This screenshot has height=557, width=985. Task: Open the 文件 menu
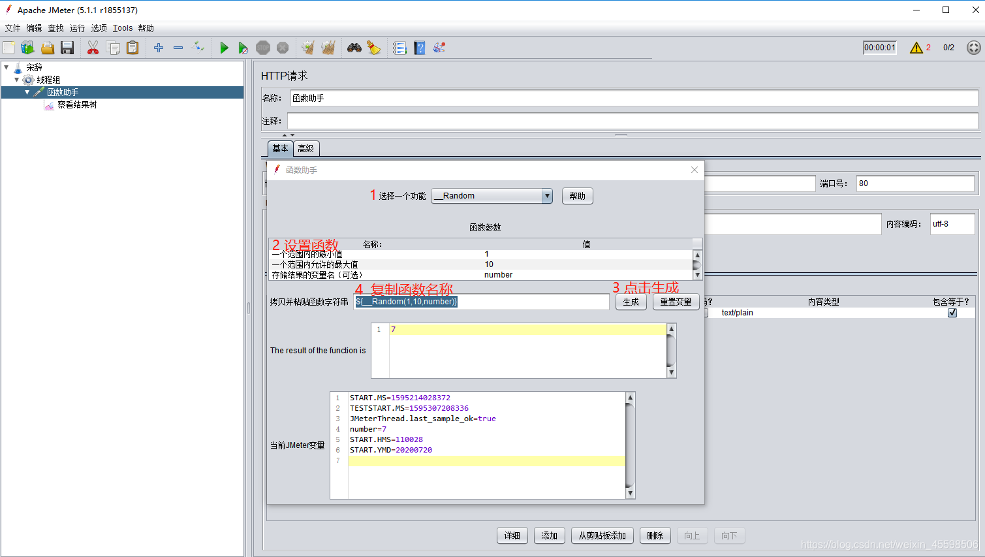click(13, 28)
